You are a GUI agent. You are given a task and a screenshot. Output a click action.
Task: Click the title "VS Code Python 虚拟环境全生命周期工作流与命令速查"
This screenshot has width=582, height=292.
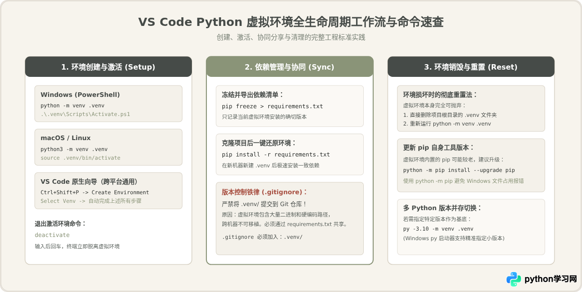291,22
